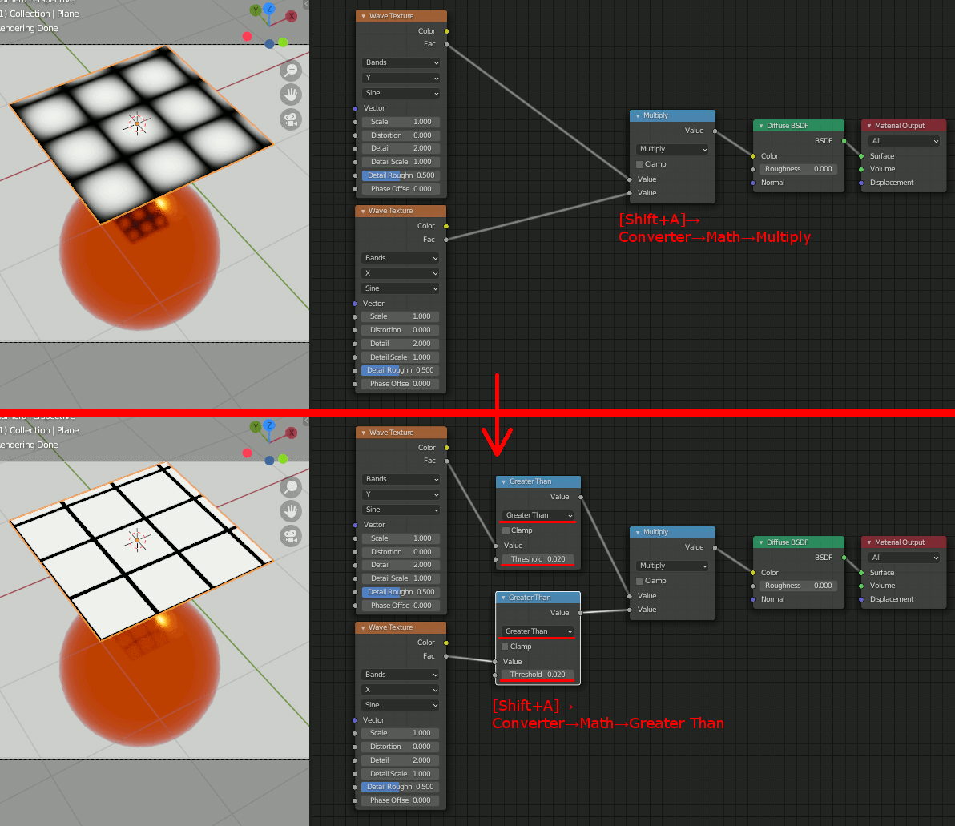The height and width of the screenshot is (826, 955).
Task: Click Phase Offset field on lower X Wave Texture
Action: coord(400,800)
